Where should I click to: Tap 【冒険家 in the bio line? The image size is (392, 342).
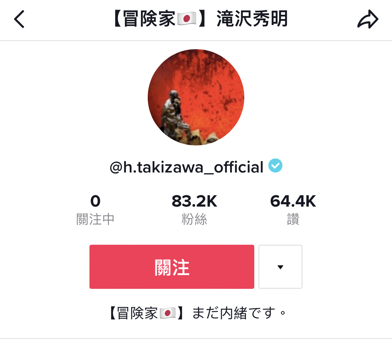133,313
